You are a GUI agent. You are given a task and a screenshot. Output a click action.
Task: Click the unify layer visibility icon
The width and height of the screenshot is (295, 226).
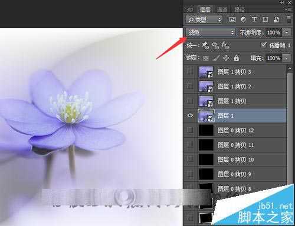coord(215,45)
